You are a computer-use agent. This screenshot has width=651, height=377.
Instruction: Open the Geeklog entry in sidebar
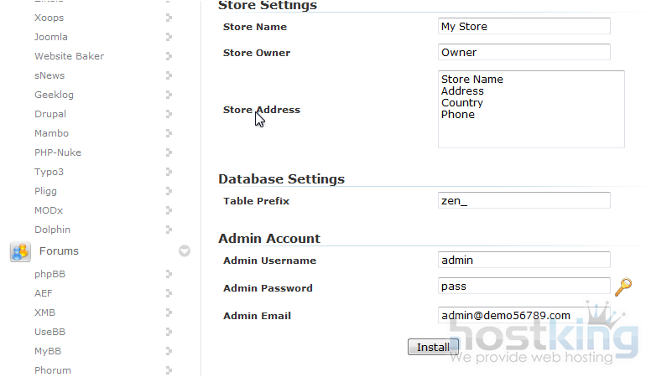click(55, 95)
